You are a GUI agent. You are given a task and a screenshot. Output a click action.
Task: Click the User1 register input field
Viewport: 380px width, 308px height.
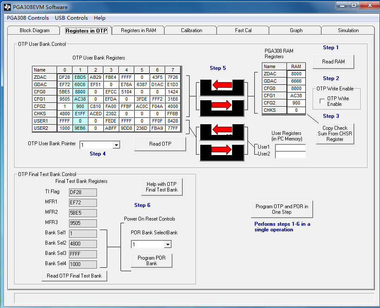click(x=290, y=147)
